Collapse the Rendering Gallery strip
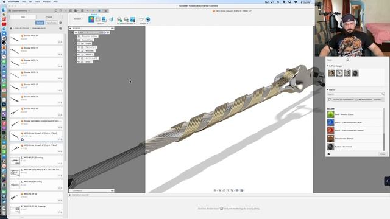 coord(70,195)
